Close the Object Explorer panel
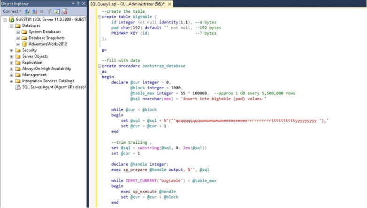 tap(84, 3)
